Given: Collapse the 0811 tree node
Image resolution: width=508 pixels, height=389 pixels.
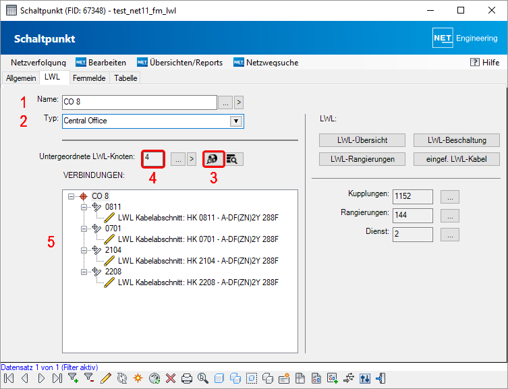Looking at the screenshot, I should [84, 207].
